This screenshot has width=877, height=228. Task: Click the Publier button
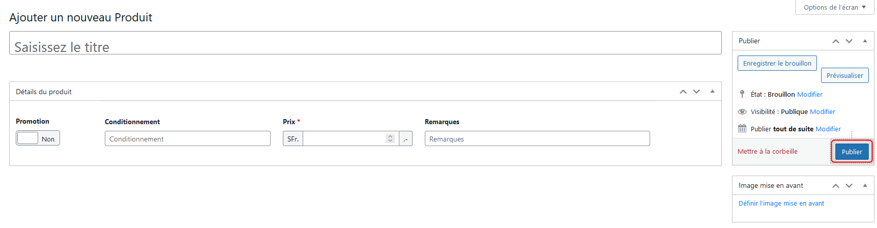tap(852, 152)
